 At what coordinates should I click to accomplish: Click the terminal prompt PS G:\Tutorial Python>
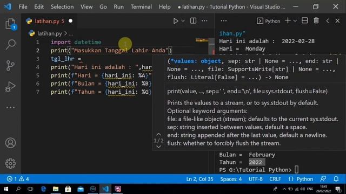[x=255, y=170]
